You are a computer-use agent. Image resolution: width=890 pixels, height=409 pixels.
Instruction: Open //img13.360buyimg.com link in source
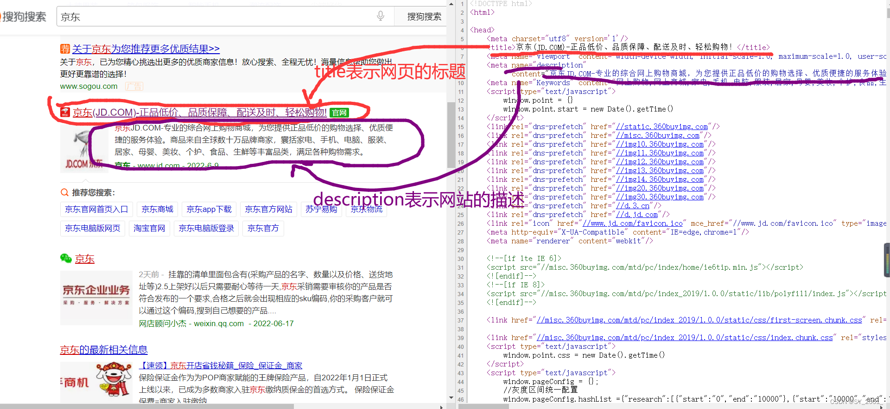pos(660,171)
